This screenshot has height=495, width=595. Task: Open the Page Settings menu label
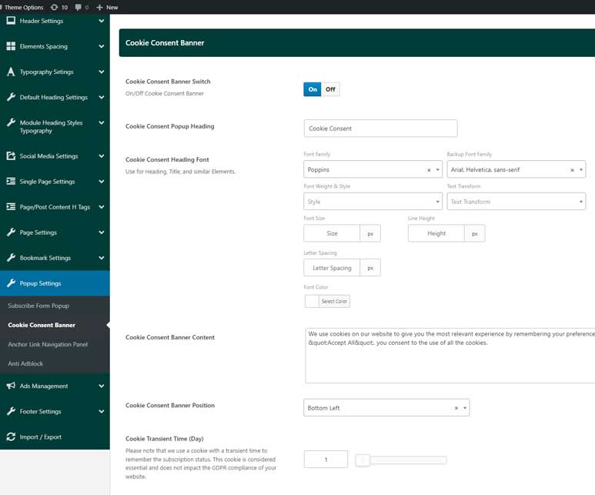(38, 232)
